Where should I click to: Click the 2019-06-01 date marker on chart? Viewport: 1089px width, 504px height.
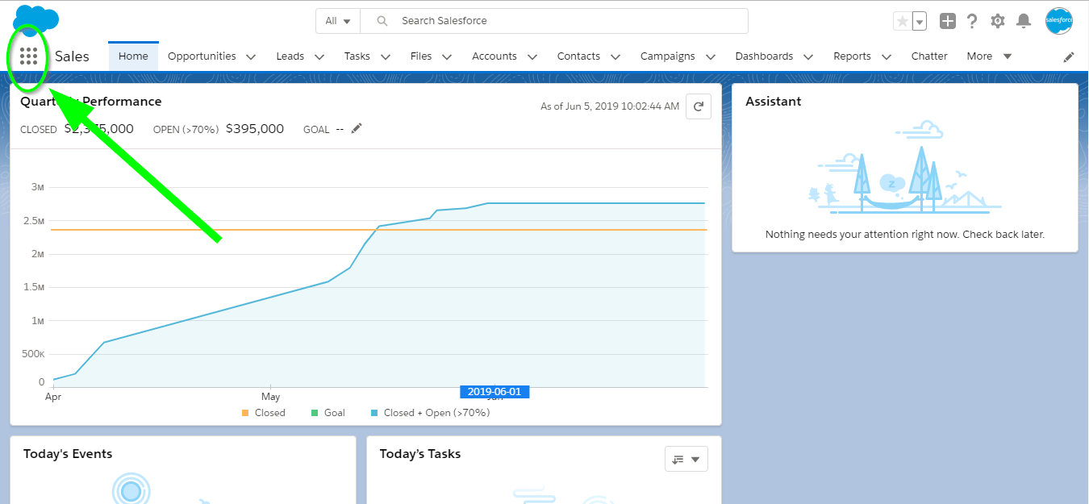tap(494, 392)
